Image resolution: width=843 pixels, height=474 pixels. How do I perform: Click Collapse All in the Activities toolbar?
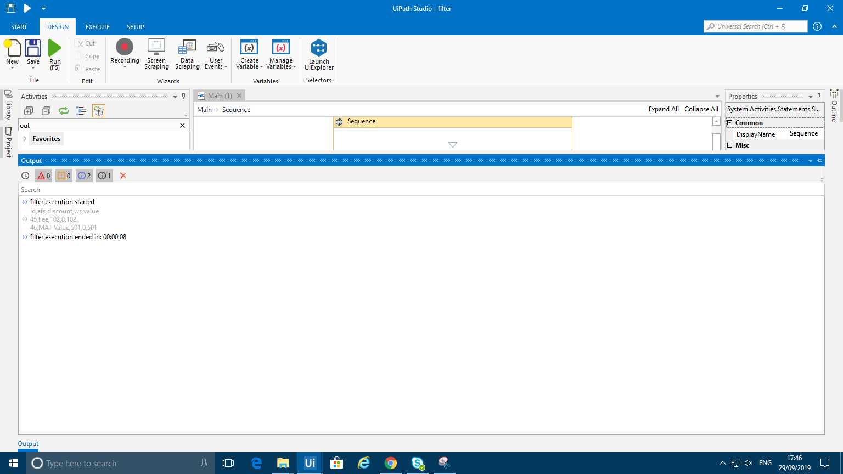click(46, 111)
